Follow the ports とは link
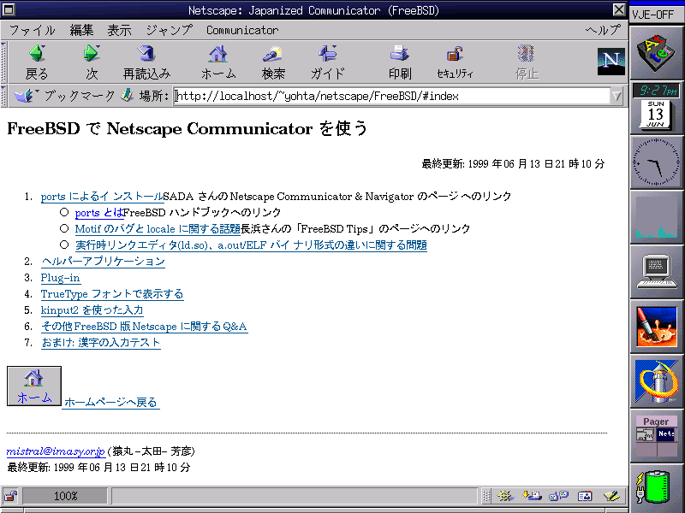This screenshot has height=513, width=685. tap(99, 212)
